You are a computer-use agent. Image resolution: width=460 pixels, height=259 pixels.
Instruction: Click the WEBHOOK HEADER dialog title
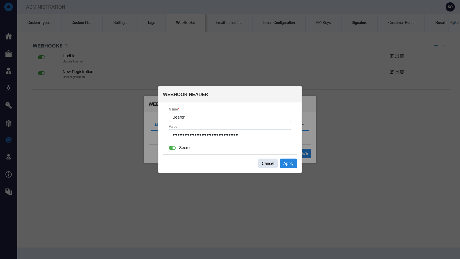pyautogui.click(x=185, y=94)
